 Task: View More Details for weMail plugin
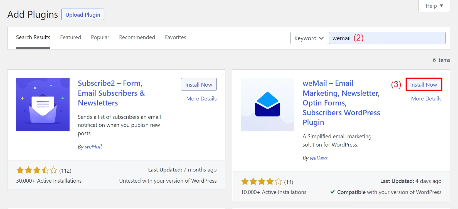tap(426, 99)
